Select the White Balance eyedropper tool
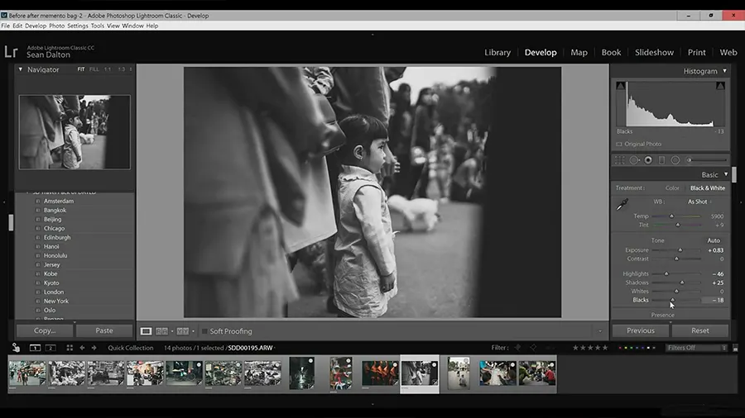 coord(622,205)
